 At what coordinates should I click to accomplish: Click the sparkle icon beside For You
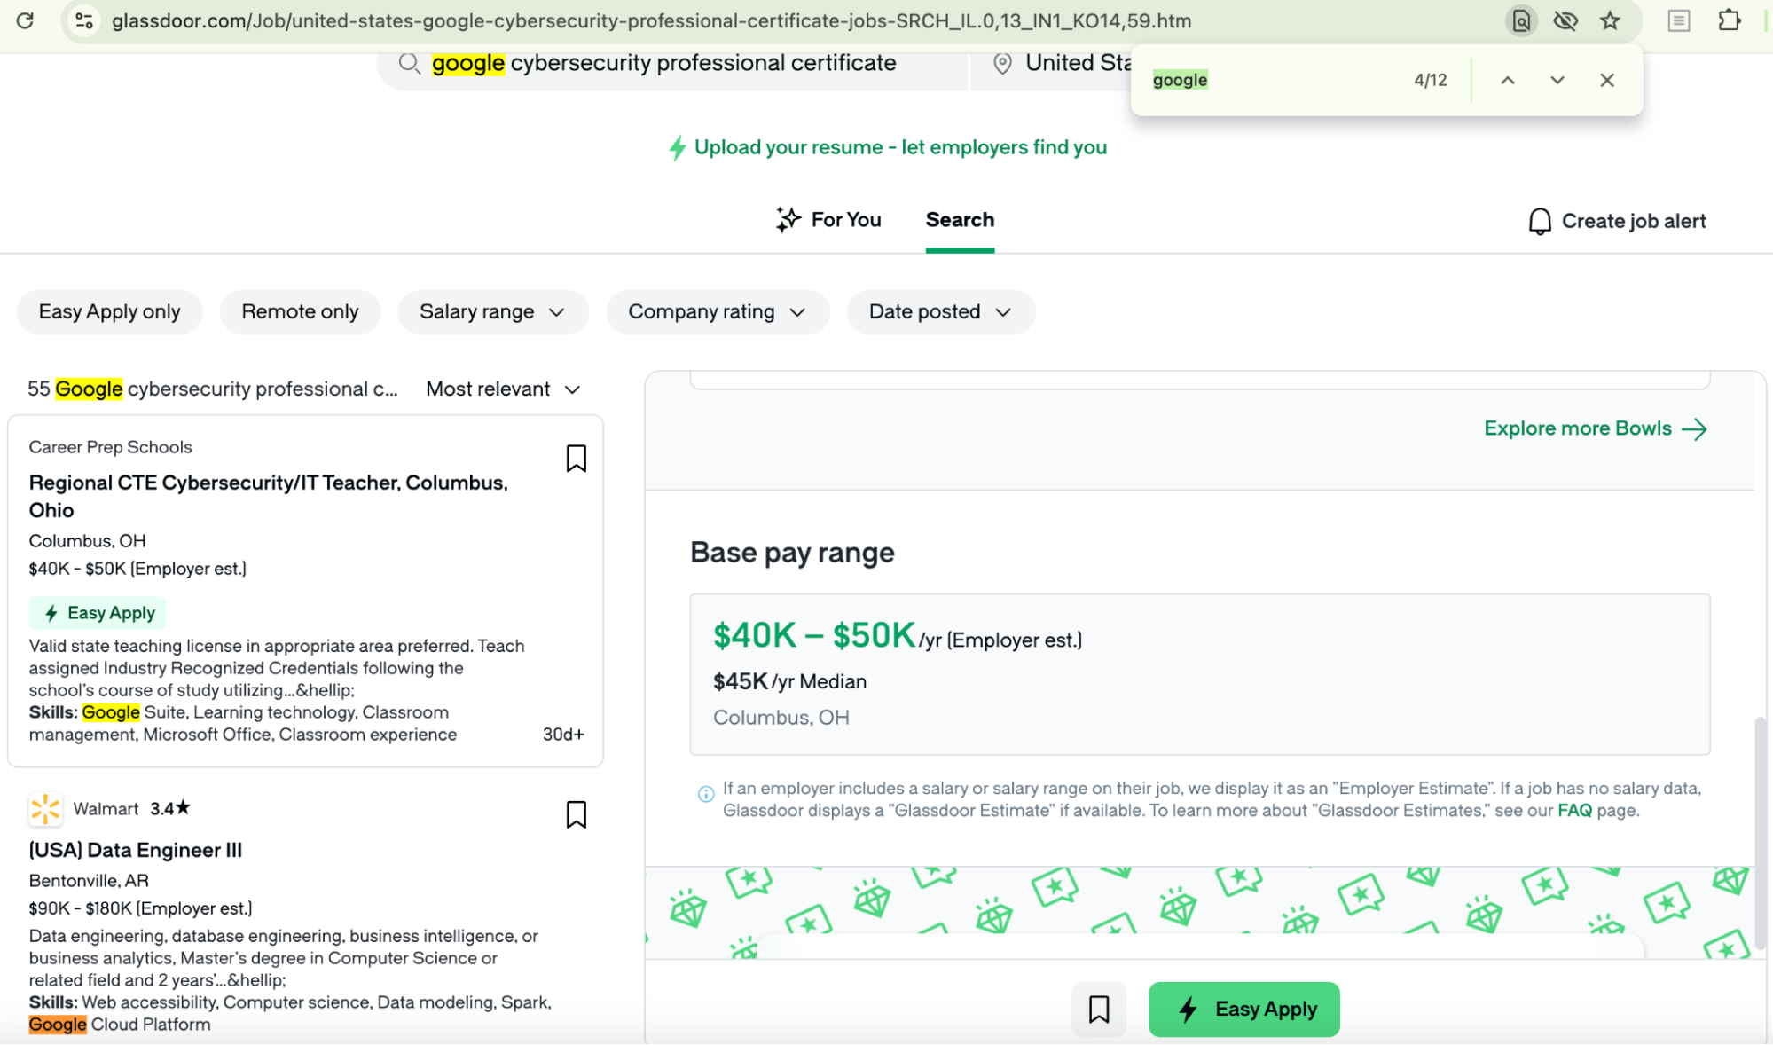click(788, 219)
